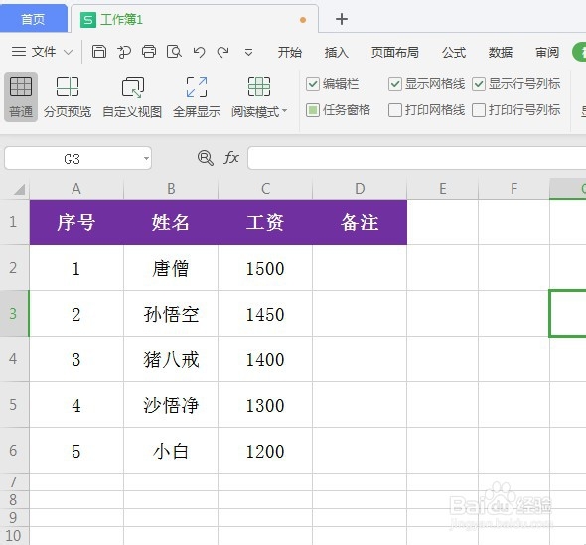
Task: Open the Name Box dropdown arrow
Action: click(146, 159)
